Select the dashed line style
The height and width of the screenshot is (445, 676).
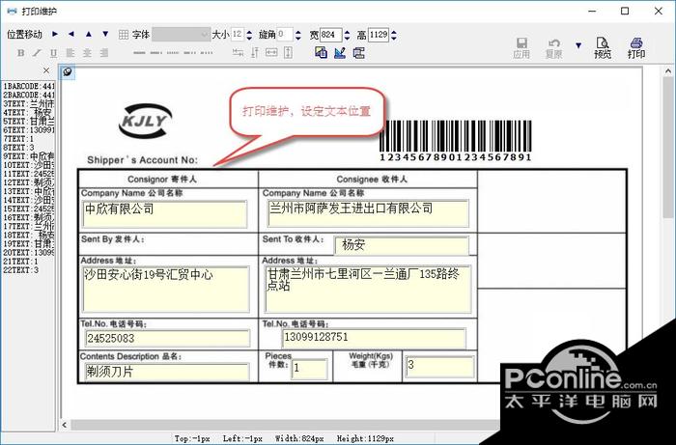tap(156, 53)
